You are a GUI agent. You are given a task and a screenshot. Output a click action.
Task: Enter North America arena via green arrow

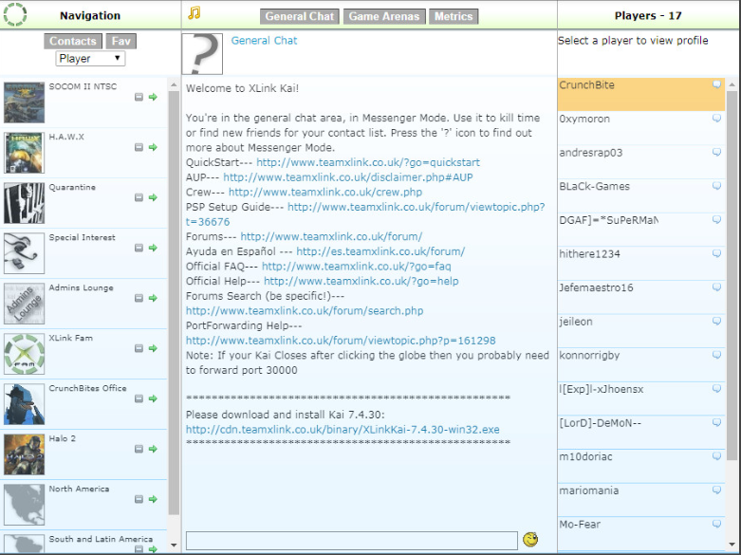coord(153,499)
